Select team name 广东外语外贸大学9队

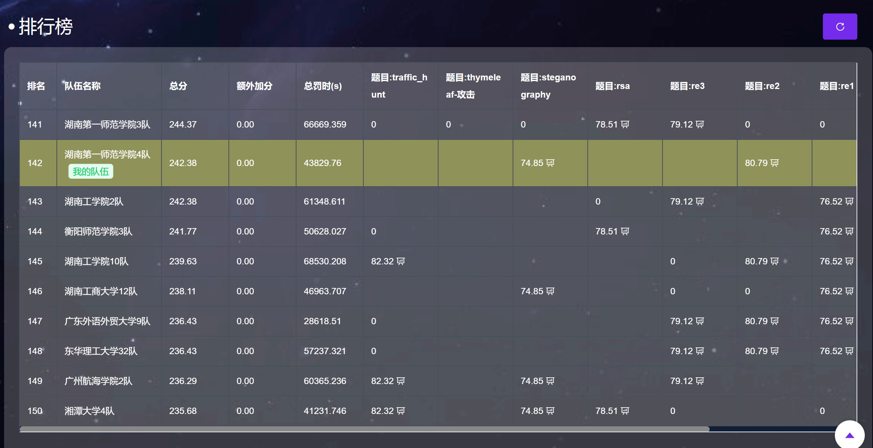tap(107, 321)
